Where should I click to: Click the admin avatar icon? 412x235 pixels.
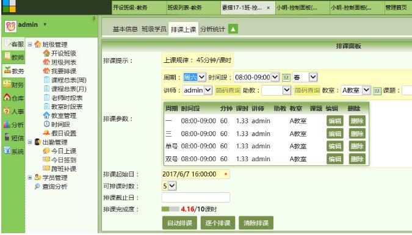point(10,26)
